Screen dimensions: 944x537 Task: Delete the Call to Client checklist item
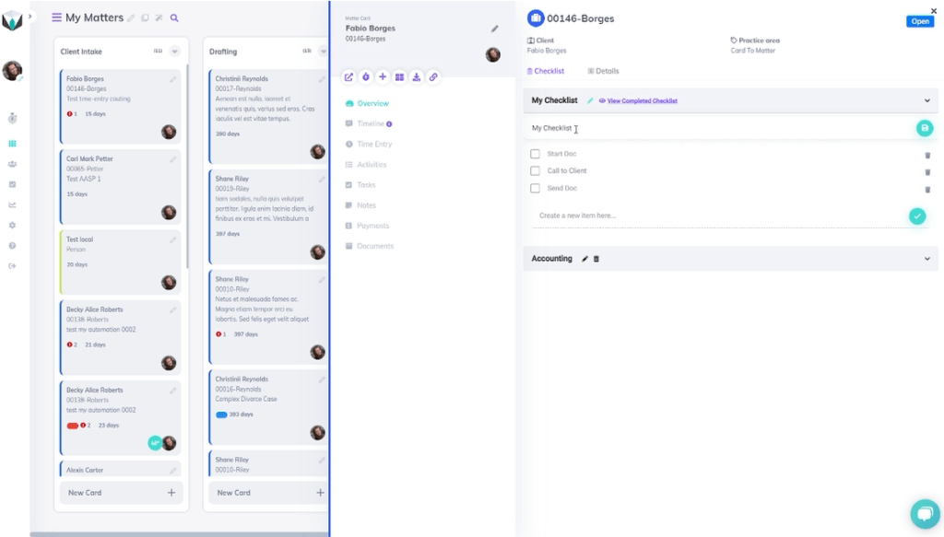(927, 172)
